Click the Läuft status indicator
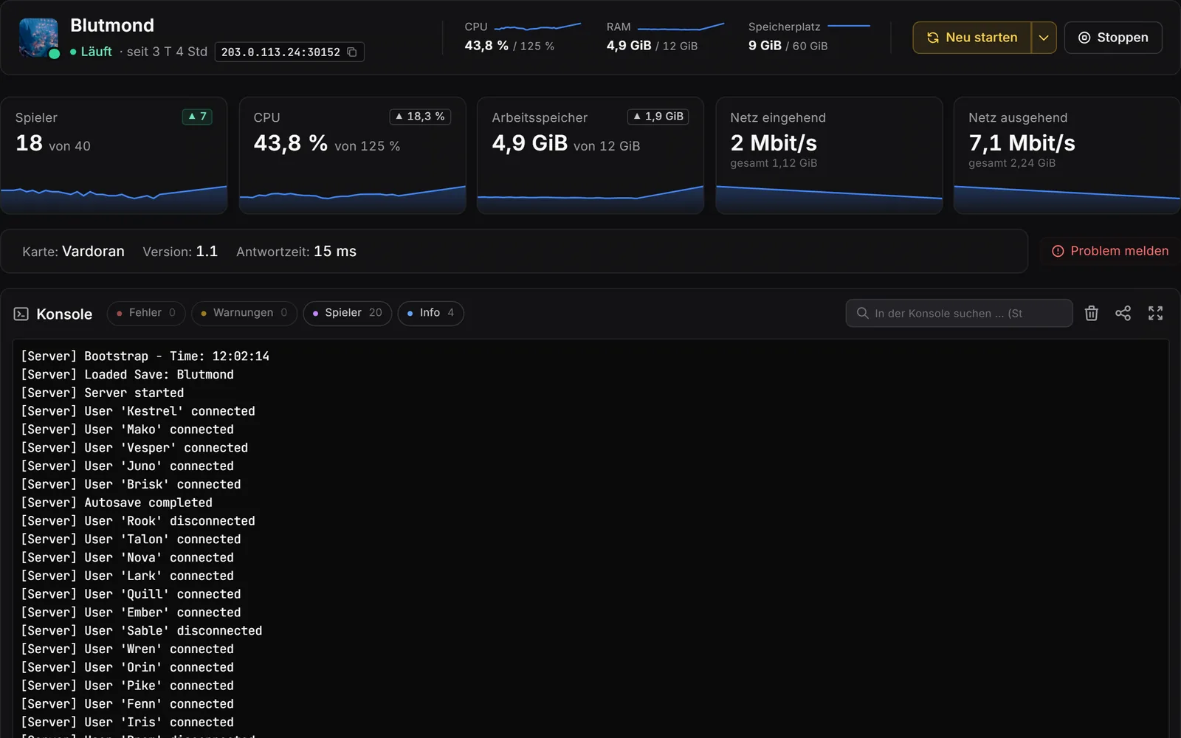This screenshot has width=1181, height=738. 91,52
